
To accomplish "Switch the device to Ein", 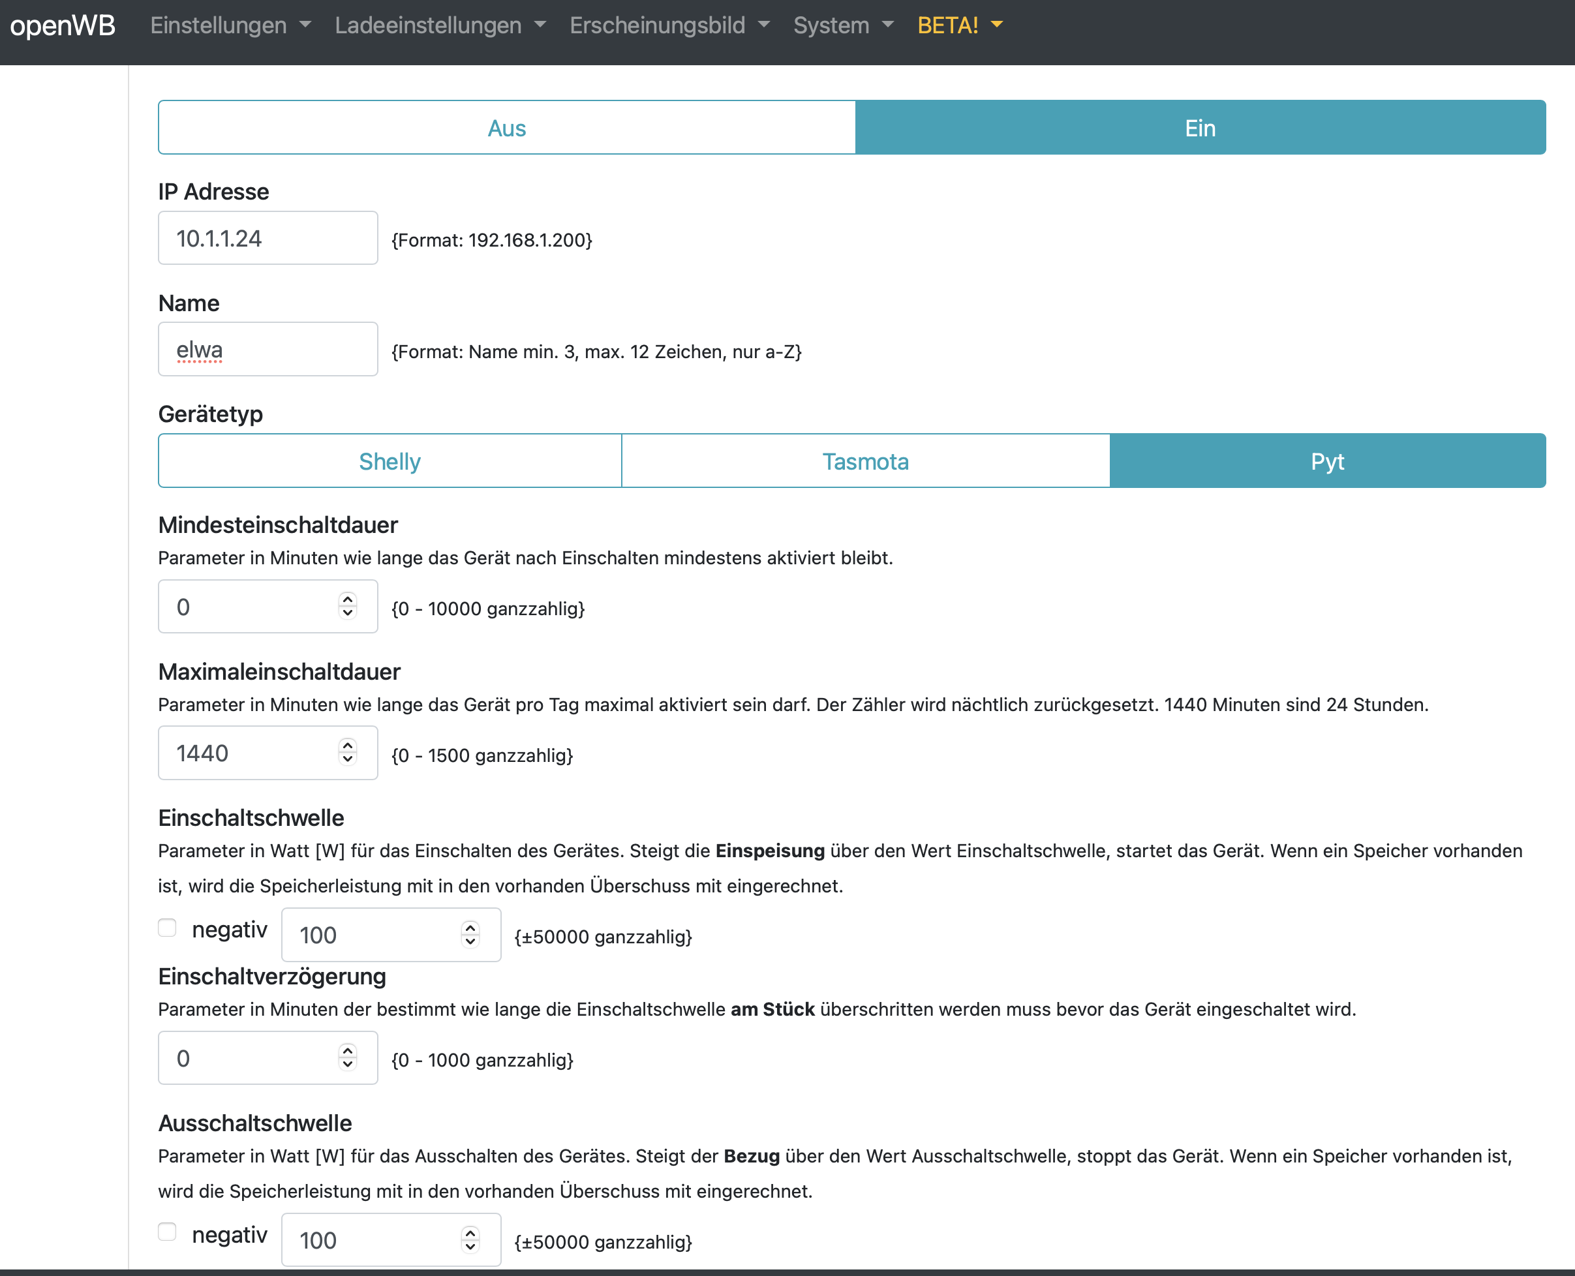I will click(1199, 128).
